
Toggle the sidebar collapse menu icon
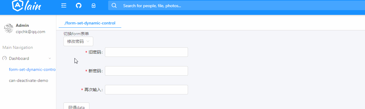[x=63, y=5]
